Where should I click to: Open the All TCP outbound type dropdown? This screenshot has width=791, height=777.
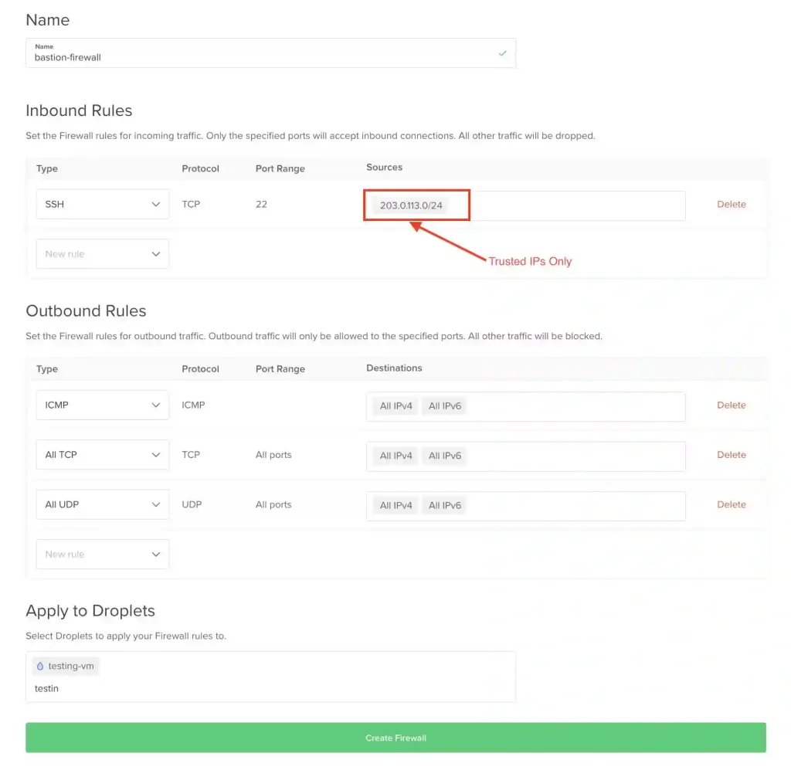pos(103,455)
